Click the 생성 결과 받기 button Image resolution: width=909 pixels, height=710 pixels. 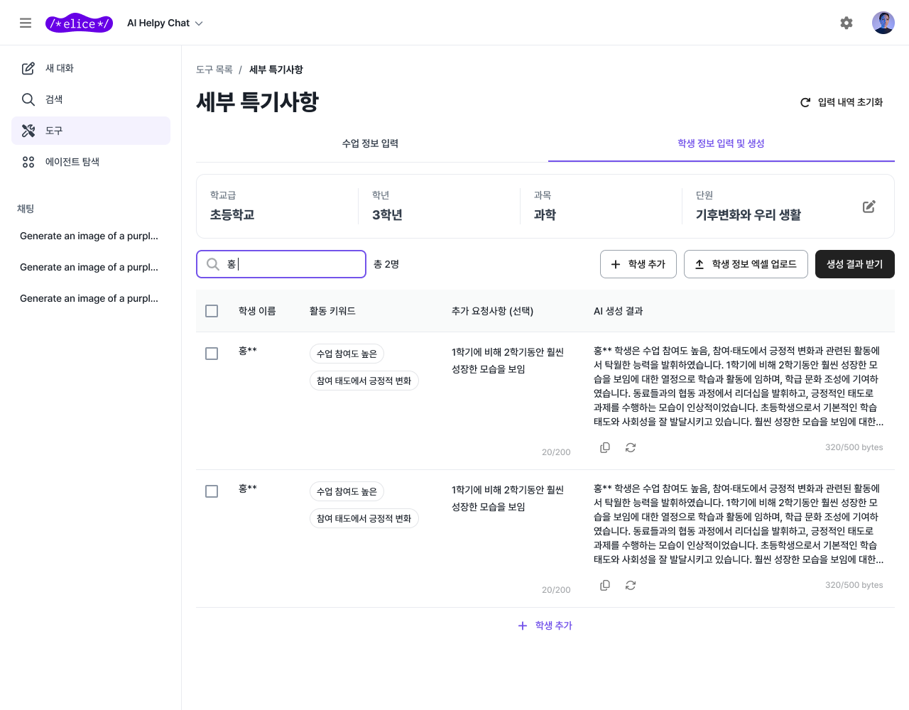coord(854,263)
